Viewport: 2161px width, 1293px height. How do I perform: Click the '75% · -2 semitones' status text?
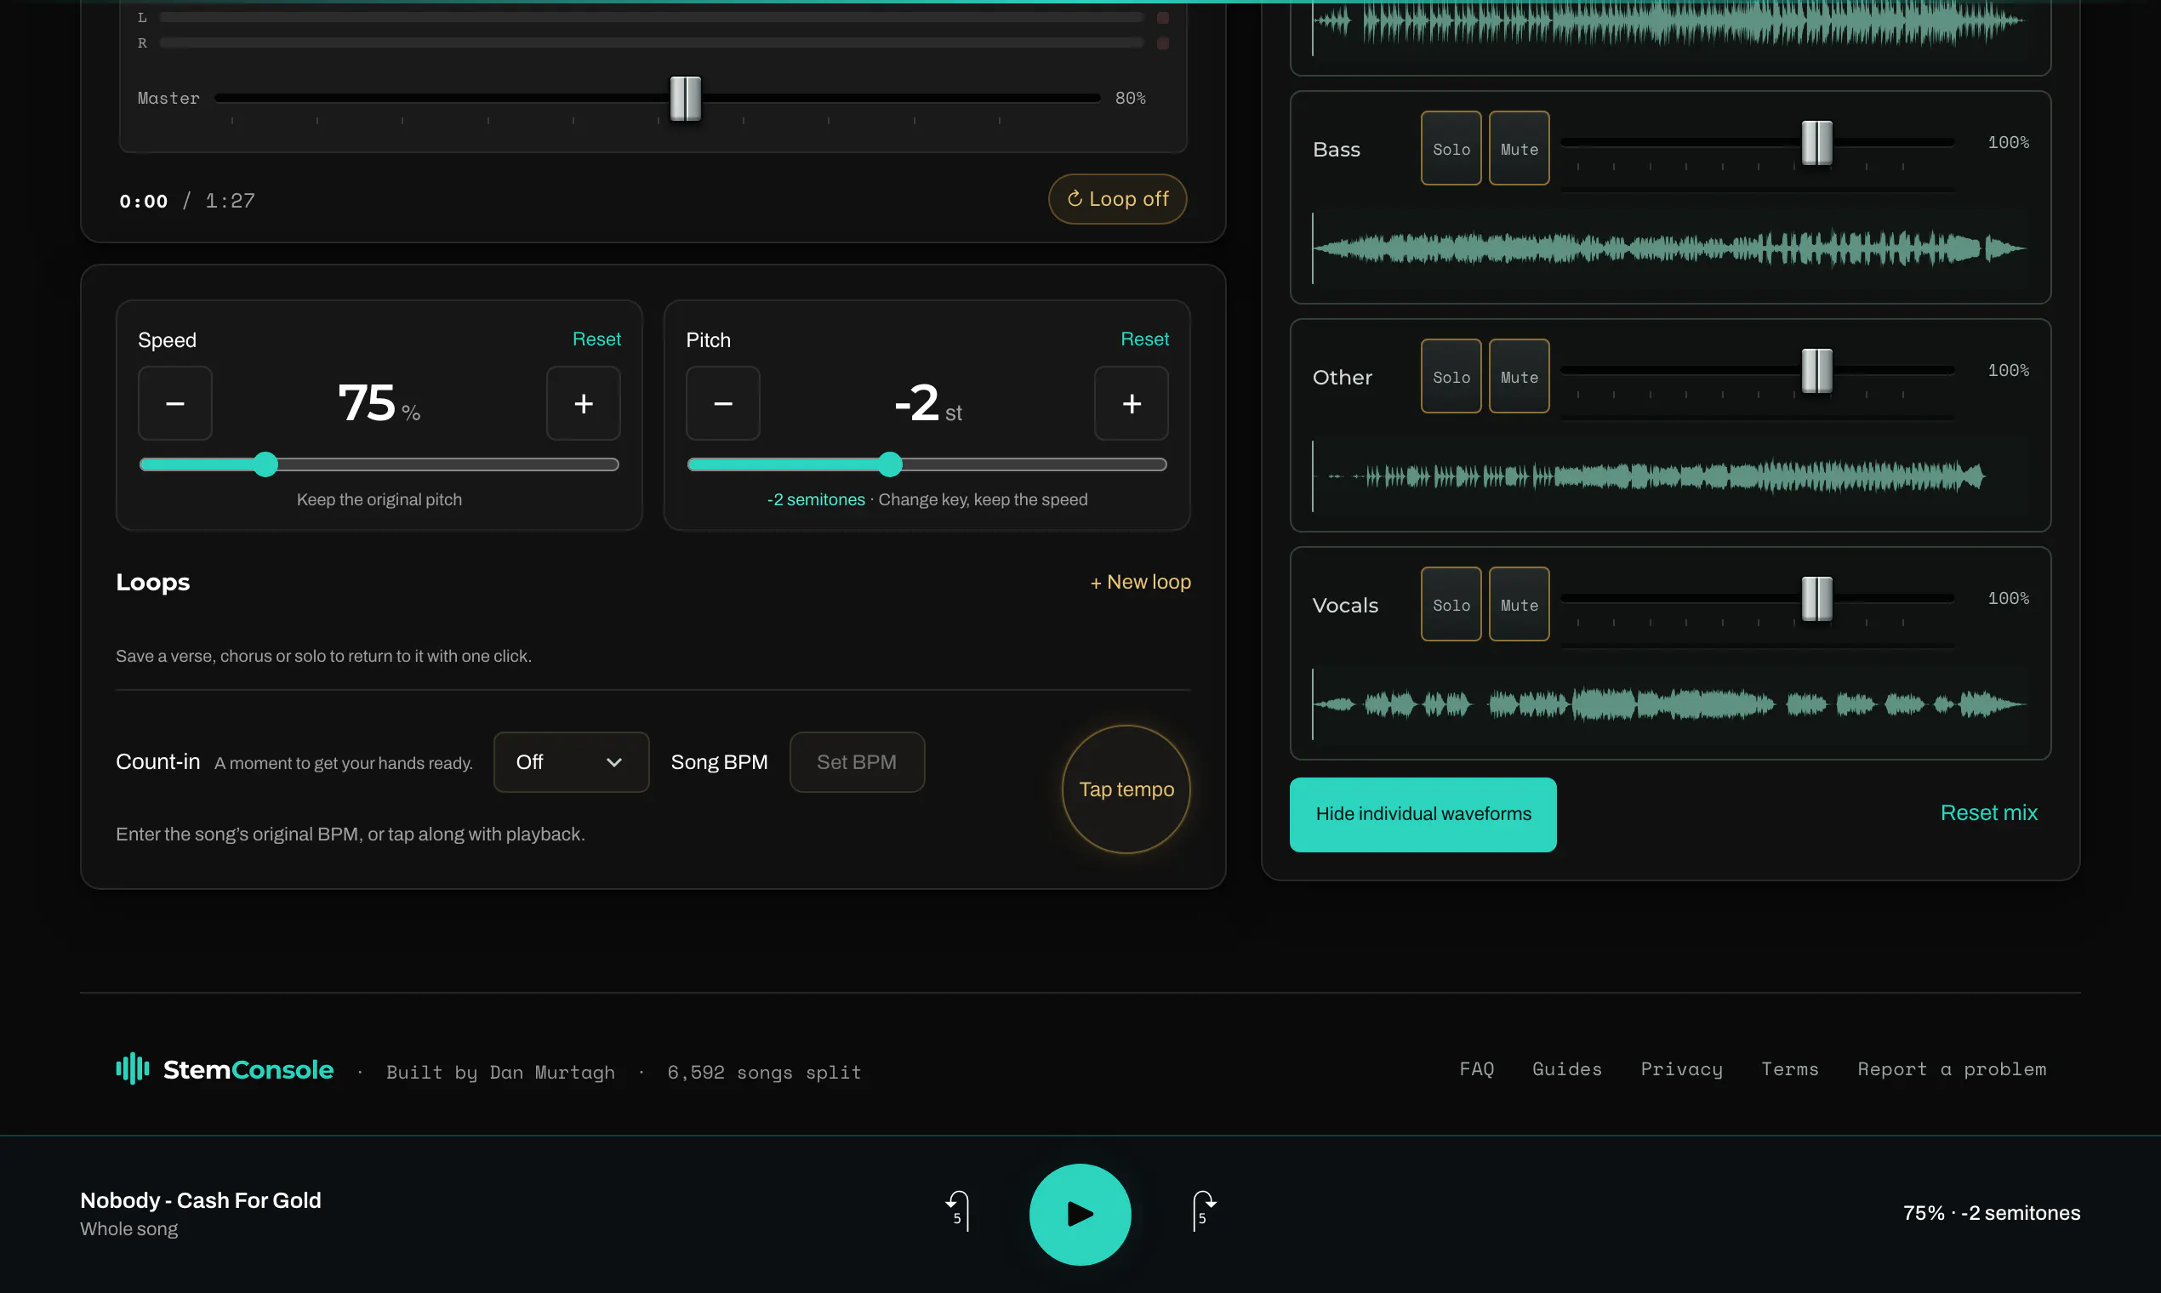(x=1991, y=1213)
